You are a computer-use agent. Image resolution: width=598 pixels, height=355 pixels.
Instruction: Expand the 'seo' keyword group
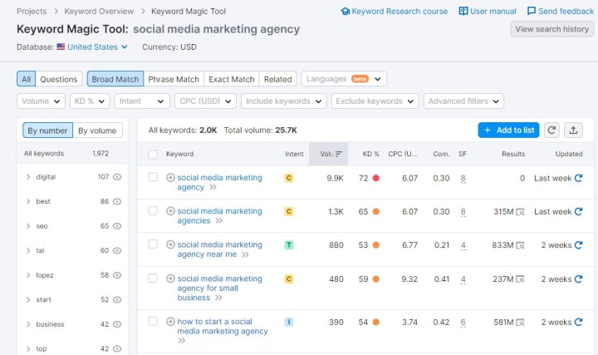[x=28, y=226]
